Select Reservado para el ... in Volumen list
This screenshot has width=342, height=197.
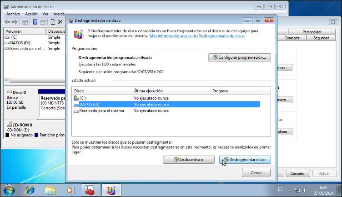click(x=27, y=49)
